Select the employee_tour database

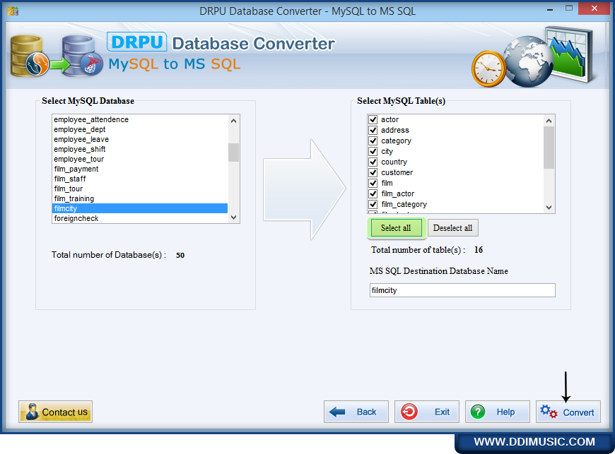(140, 159)
